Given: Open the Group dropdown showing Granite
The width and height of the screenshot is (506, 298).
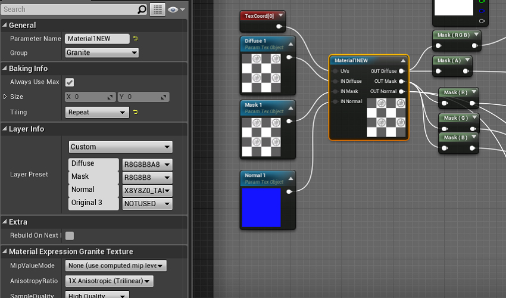Looking at the screenshot, I should click(x=101, y=52).
